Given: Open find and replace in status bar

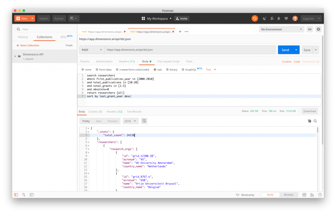Looking at the screenshot, I should (24, 195).
